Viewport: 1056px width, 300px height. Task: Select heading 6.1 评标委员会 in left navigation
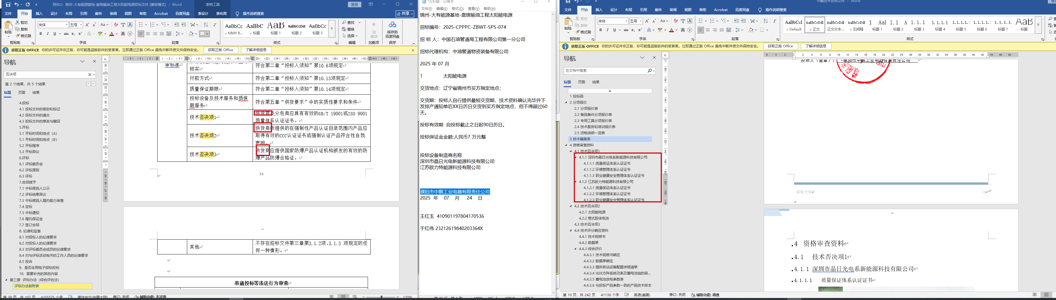[31, 164]
